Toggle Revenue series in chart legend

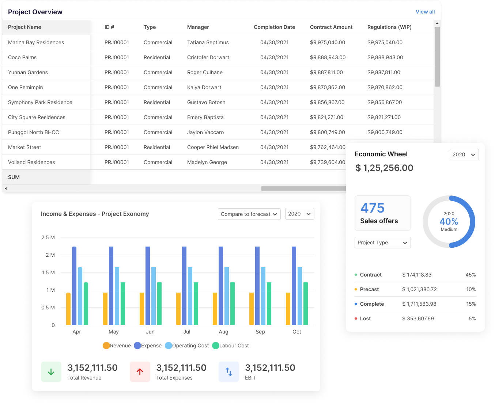pos(106,346)
